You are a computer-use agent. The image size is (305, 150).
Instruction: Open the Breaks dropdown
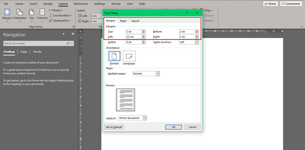[56, 10]
